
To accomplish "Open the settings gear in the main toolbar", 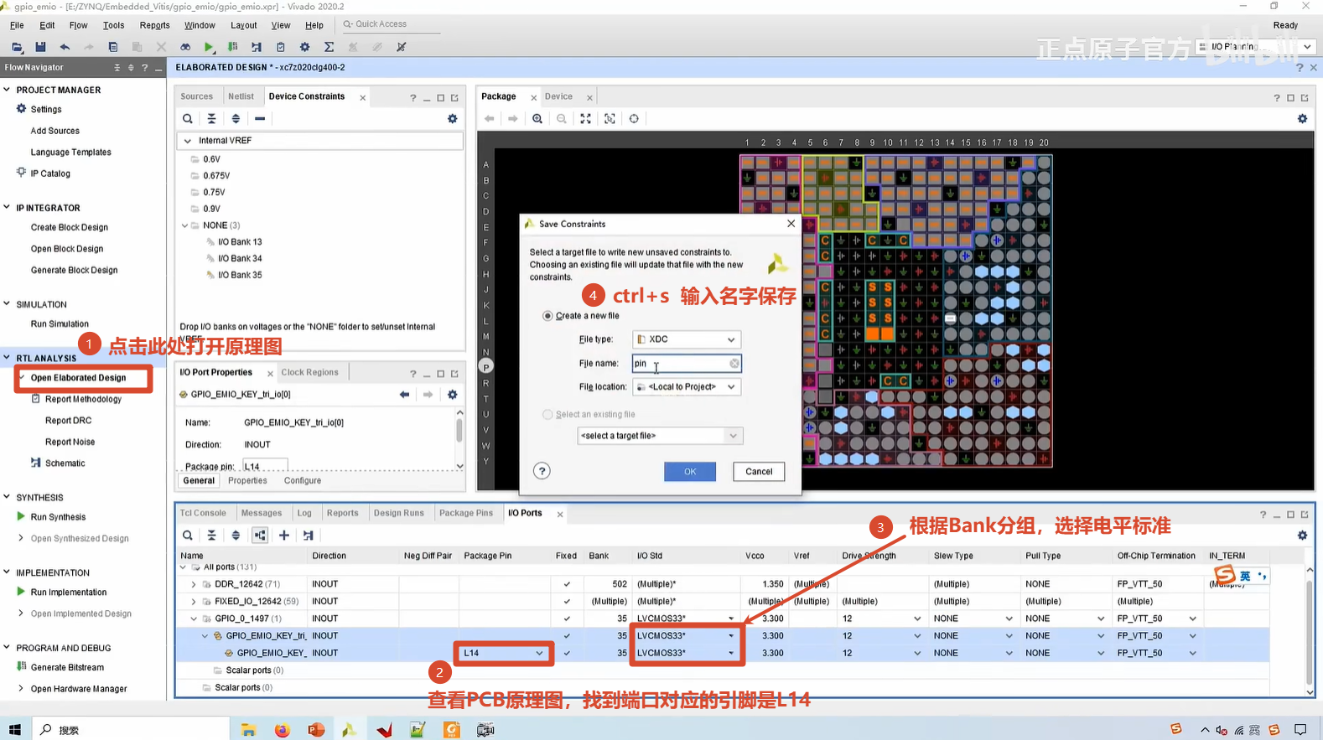I will (304, 47).
